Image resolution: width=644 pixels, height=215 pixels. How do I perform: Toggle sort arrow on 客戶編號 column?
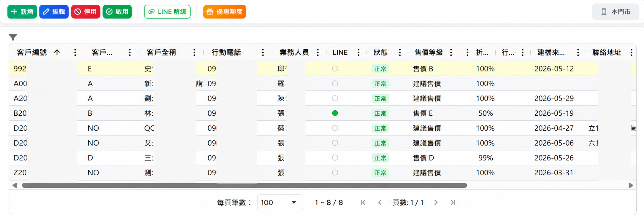[57, 52]
